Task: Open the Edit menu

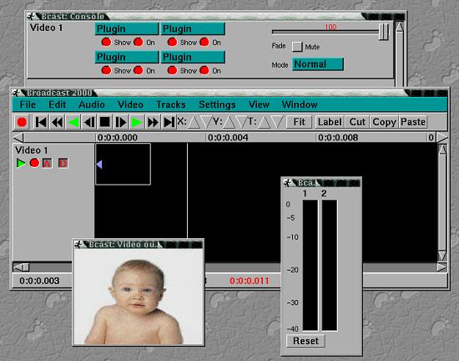Action: click(x=57, y=104)
